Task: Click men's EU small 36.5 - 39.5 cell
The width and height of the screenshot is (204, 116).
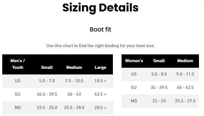Action: [x=47, y=94]
